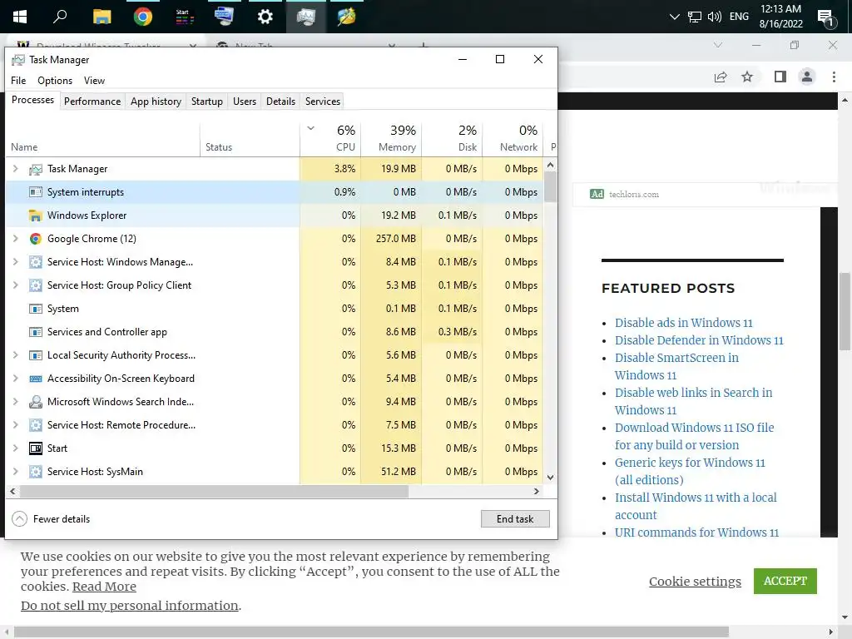Click the Windows Start button in taskbar
This screenshot has width=852, height=639.
pyautogui.click(x=20, y=17)
